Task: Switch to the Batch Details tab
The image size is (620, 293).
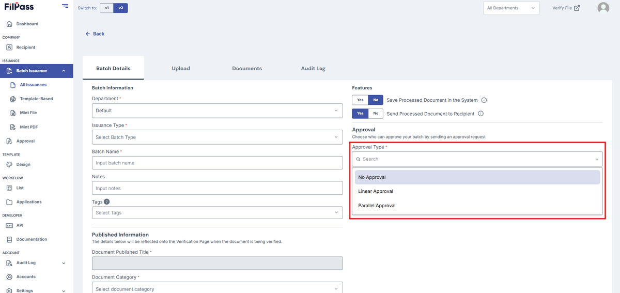Action: (113, 68)
